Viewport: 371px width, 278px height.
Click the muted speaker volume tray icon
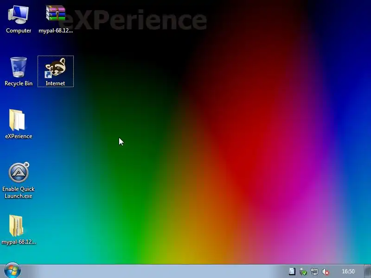(326, 272)
